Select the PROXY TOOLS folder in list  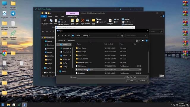108,55
